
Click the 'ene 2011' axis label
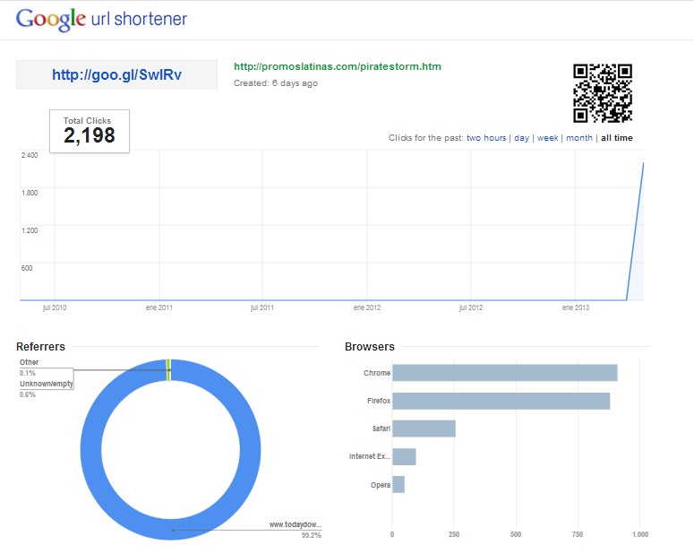(x=159, y=307)
